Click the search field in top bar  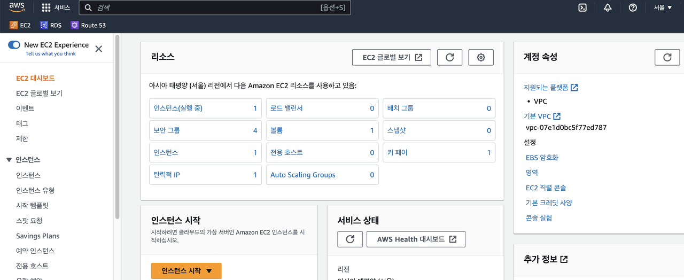(x=215, y=7)
